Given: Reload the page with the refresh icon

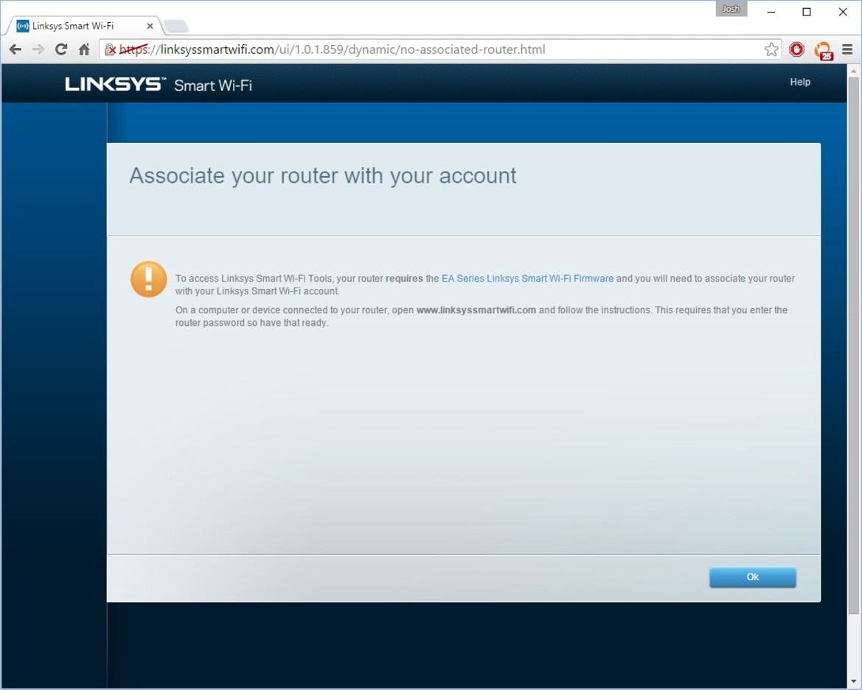Looking at the screenshot, I should [61, 49].
